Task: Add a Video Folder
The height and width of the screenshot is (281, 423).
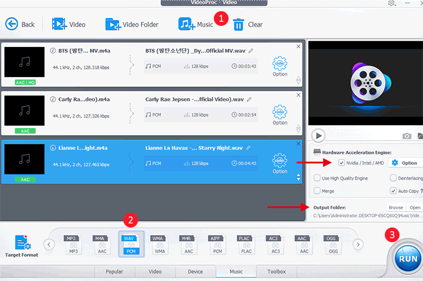Action: [x=132, y=24]
